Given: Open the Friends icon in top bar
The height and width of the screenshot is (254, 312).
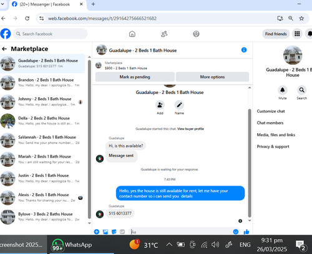Looking at the screenshot, I should [x=164, y=34].
